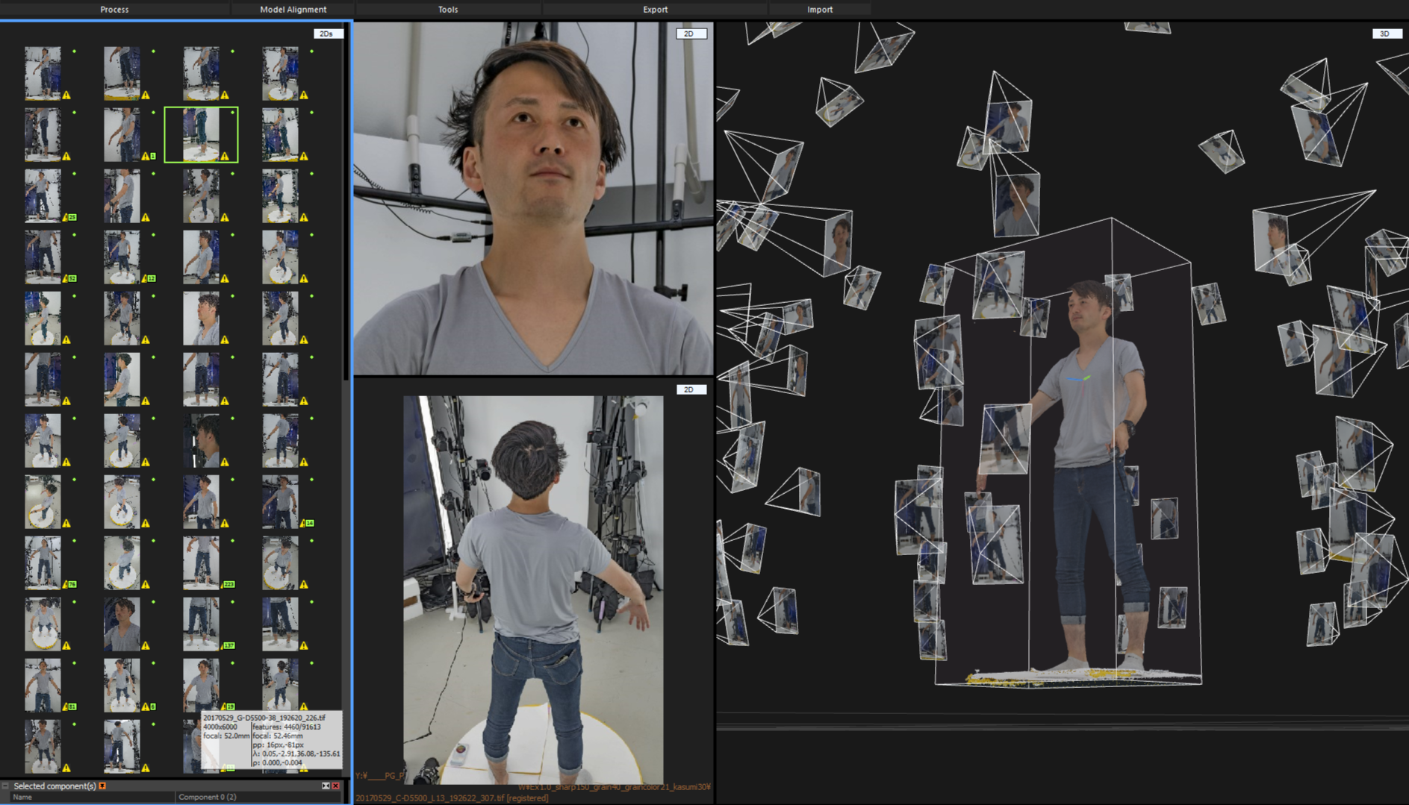Click the green "24" badge on an image thumbnail

coord(310,523)
